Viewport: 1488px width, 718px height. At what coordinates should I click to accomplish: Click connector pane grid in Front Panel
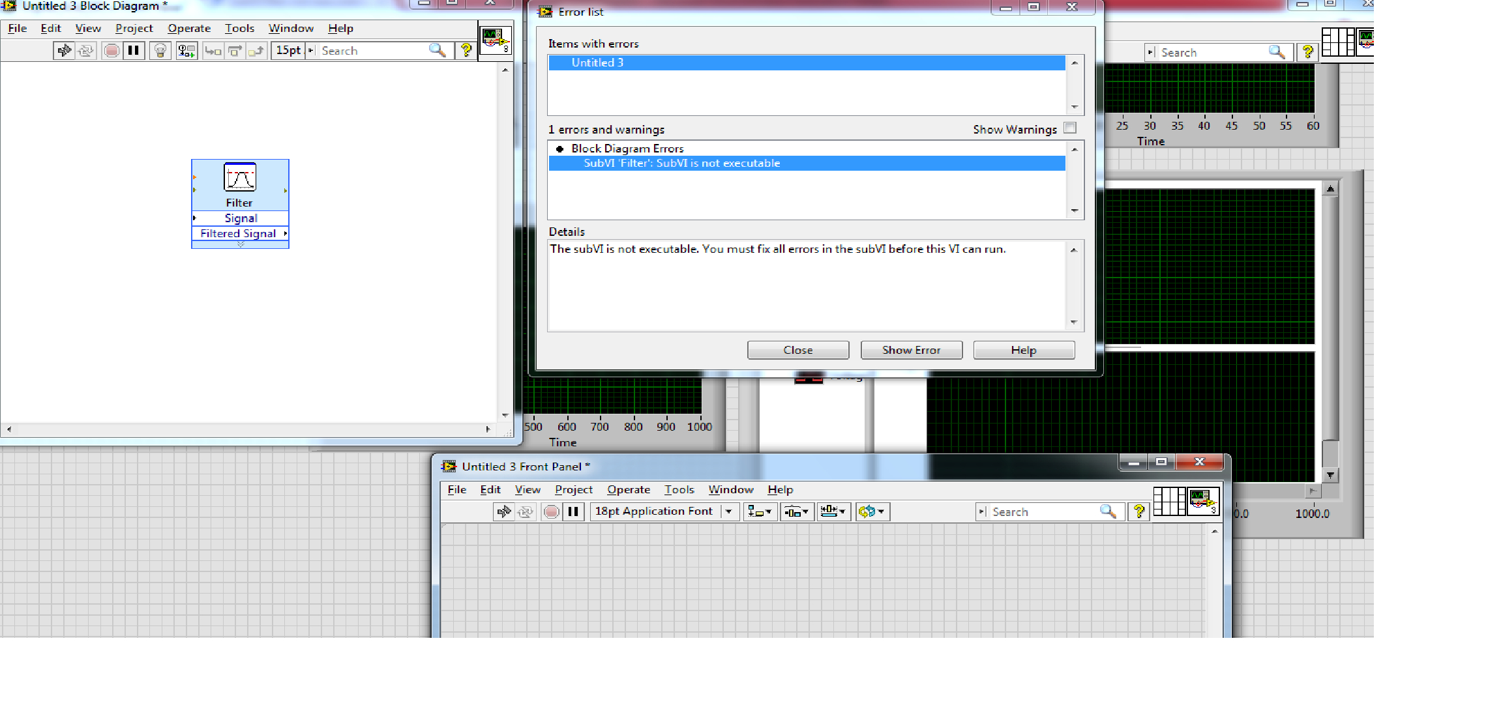(1170, 502)
